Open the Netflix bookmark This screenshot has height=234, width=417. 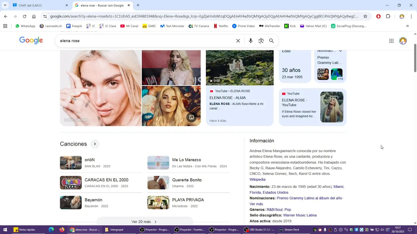221,26
